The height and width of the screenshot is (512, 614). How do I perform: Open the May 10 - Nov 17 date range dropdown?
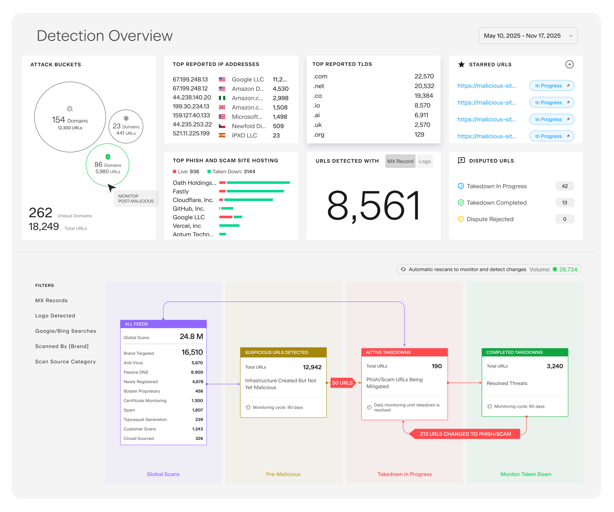[x=528, y=35]
